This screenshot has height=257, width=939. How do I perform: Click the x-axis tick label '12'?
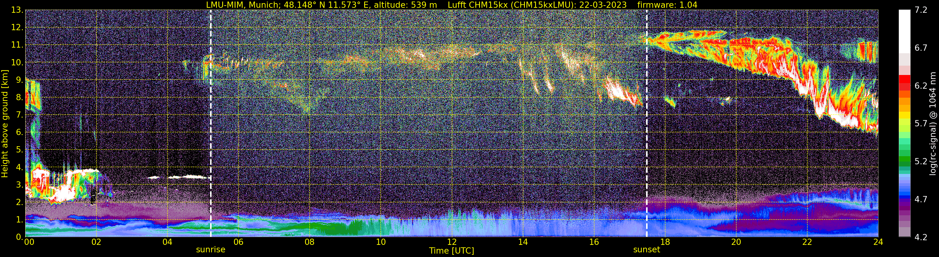click(x=452, y=242)
